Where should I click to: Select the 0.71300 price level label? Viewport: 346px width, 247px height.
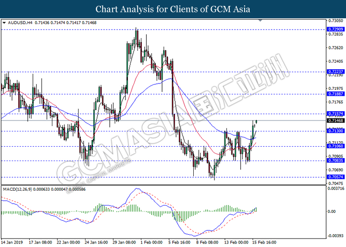336,131
